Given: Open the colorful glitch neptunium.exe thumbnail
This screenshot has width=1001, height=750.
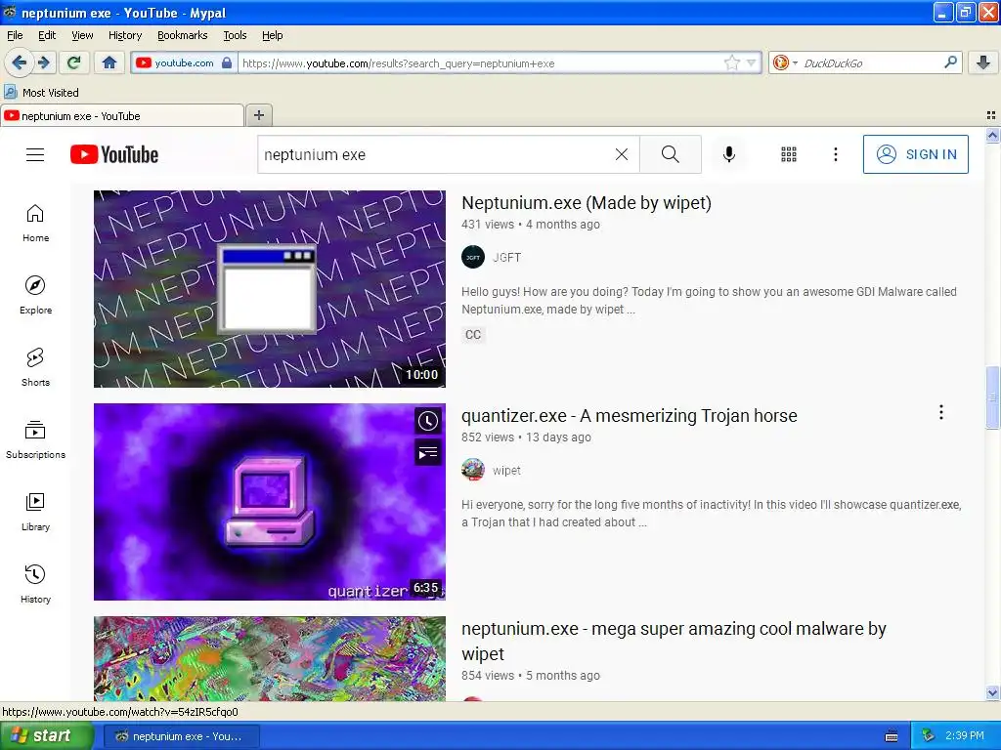Looking at the screenshot, I should coord(270,659).
